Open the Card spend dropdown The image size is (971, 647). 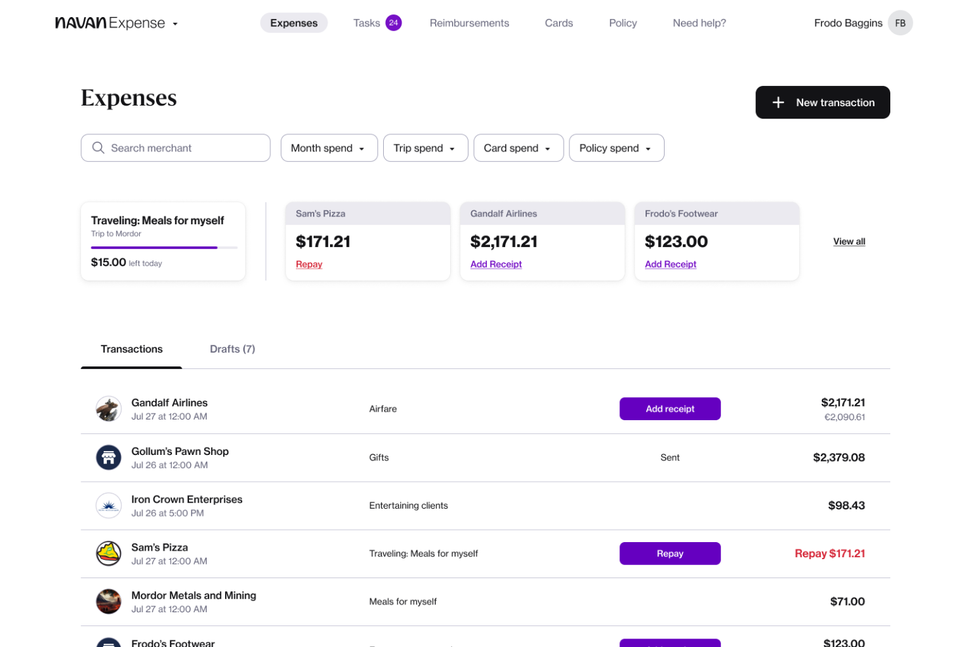[518, 148]
